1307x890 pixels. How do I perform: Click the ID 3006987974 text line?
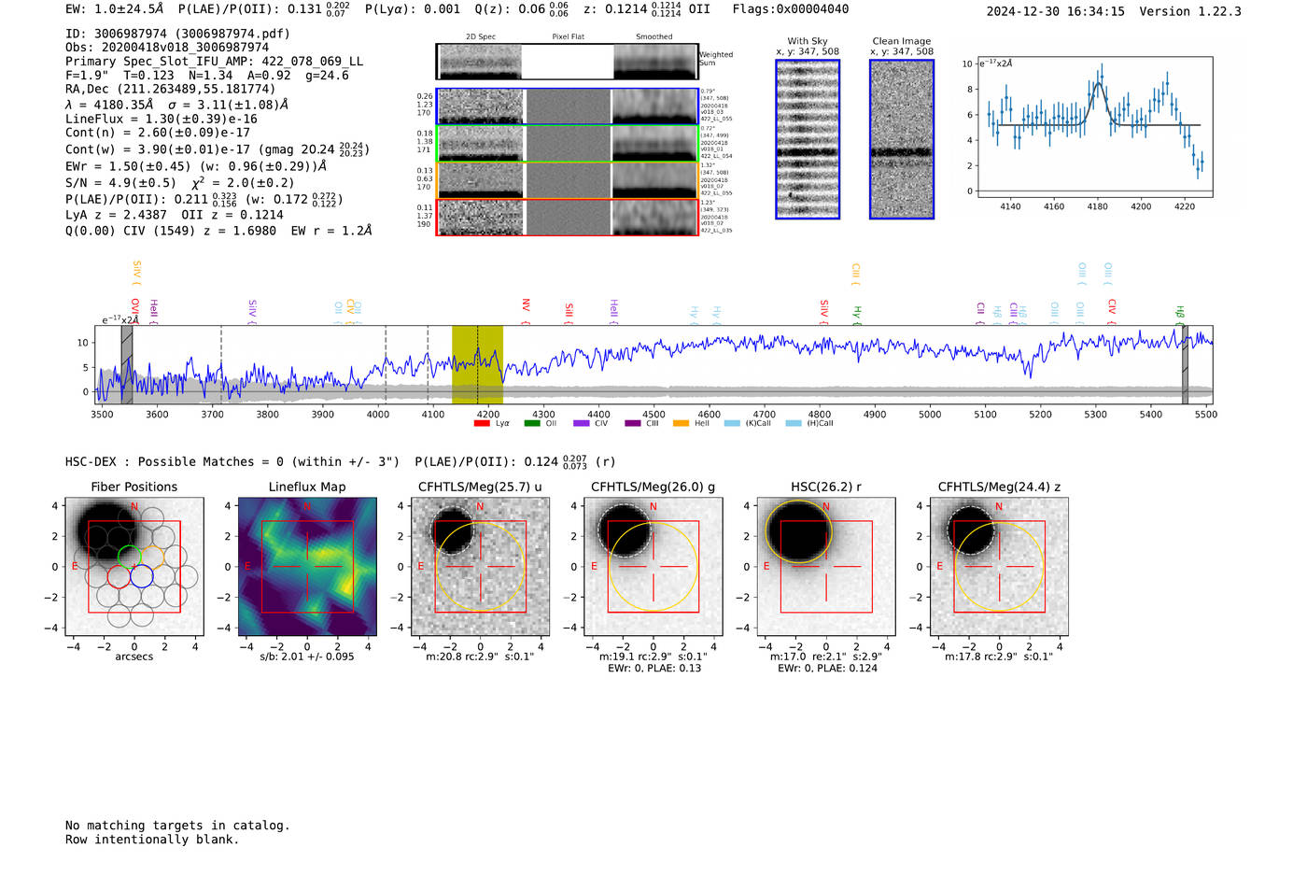(x=177, y=34)
